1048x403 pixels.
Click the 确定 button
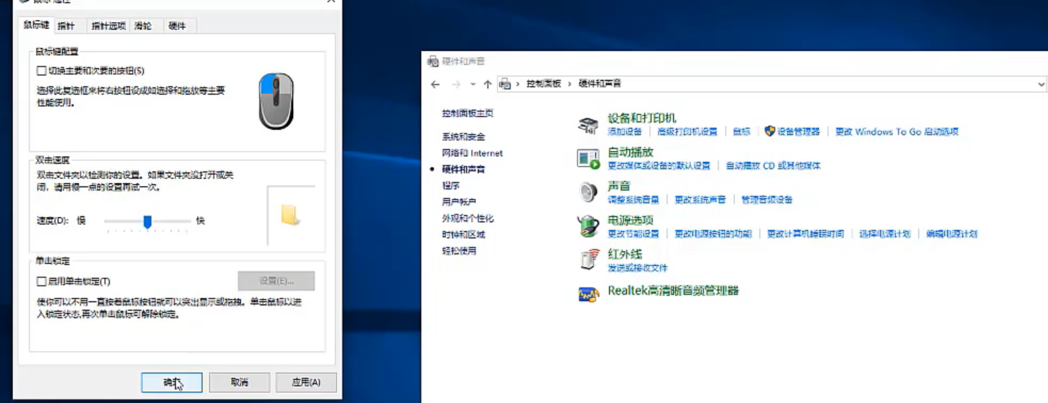tap(172, 382)
